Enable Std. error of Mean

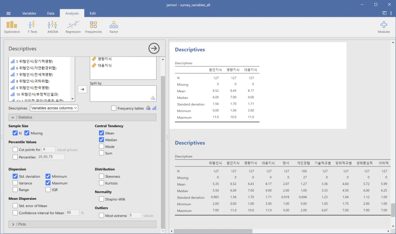[x=15, y=206]
